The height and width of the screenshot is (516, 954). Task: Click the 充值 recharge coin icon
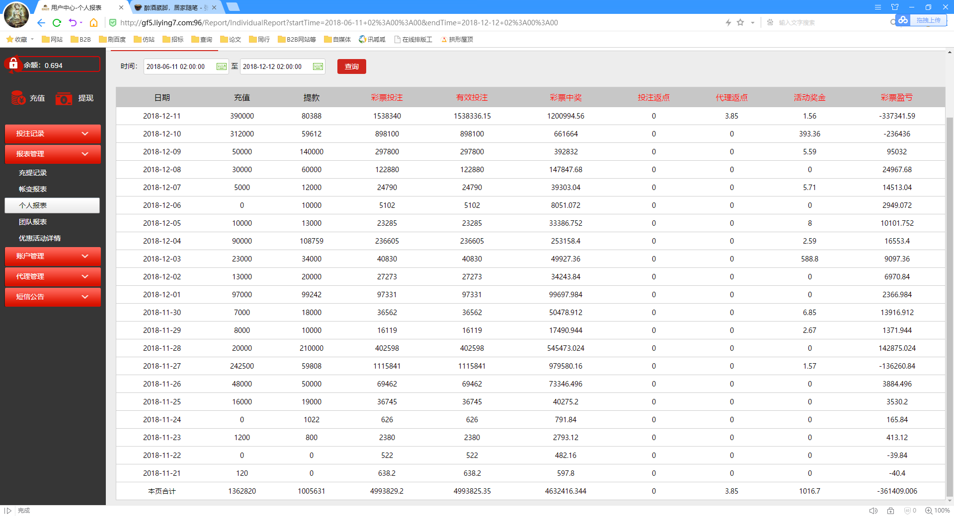click(18, 98)
